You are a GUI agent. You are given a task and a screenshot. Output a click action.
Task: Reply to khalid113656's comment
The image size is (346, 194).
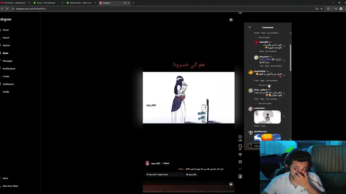262,81
